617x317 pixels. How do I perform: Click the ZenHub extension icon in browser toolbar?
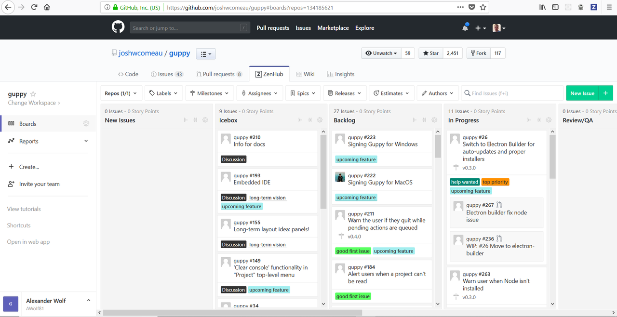pos(594,7)
